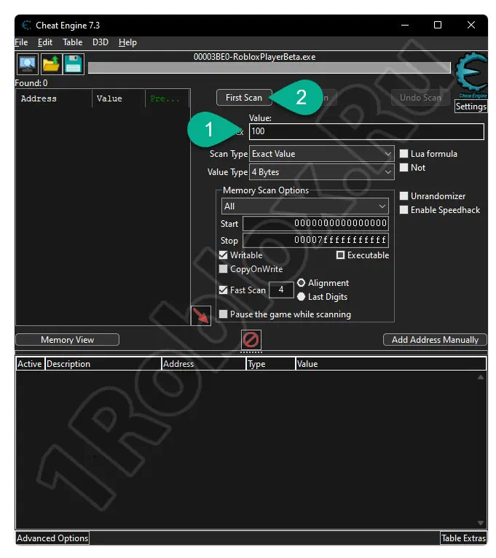The image size is (496, 558).
Task: Click the open folder load table icon
Action: (x=51, y=64)
